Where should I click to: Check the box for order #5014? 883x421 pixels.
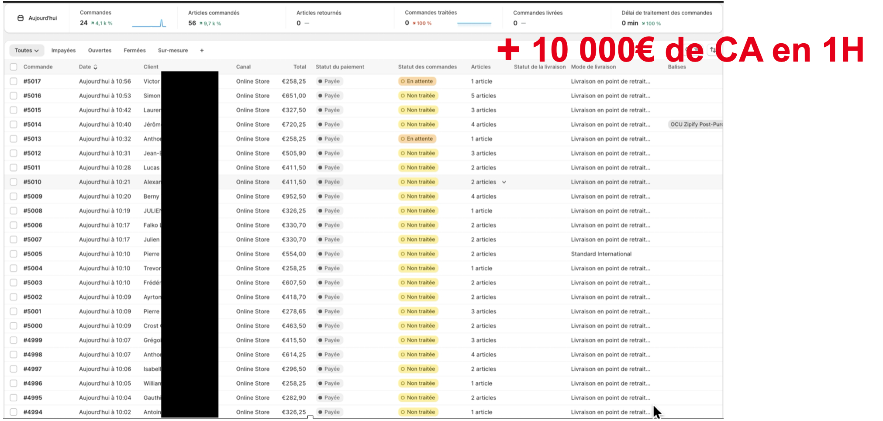pyautogui.click(x=14, y=124)
